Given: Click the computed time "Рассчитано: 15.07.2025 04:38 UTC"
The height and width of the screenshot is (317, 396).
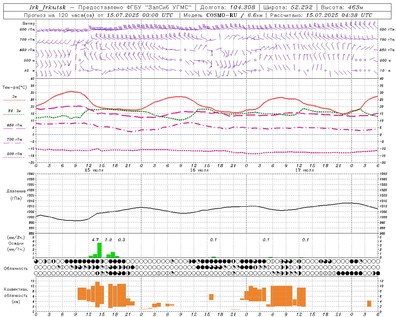Looking at the screenshot, I should (x=321, y=15).
